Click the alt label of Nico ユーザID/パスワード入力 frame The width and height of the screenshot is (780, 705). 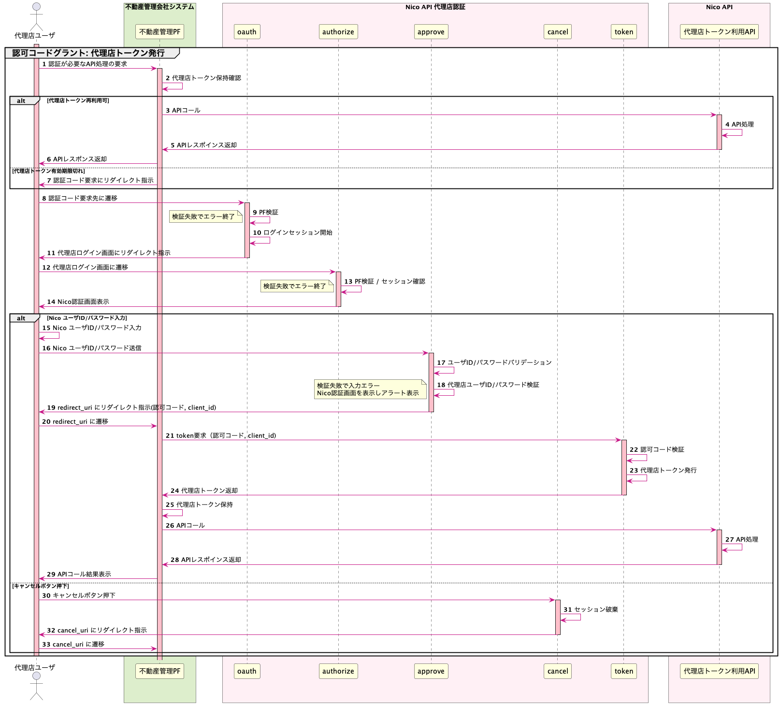pos(21,318)
